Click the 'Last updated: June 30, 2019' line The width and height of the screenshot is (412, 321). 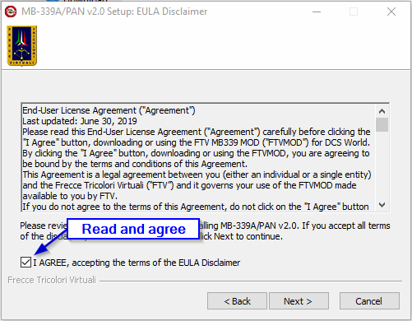tap(80, 121)
